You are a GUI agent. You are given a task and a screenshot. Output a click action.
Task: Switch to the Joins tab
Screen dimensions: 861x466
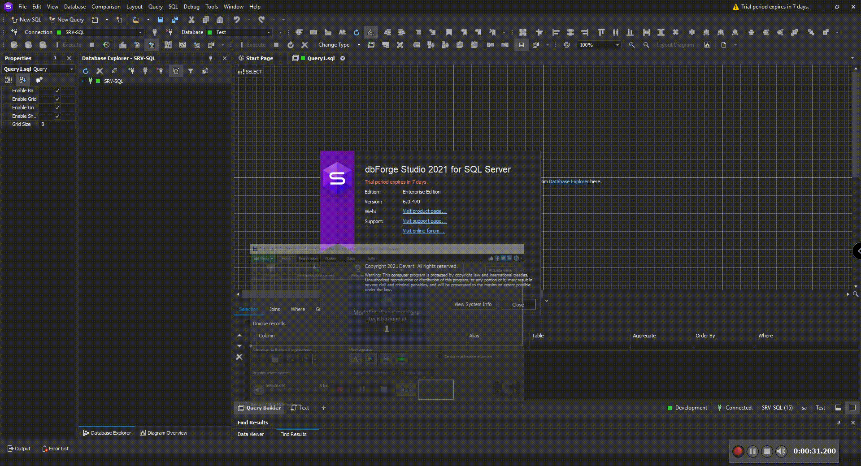pos(274,309)
